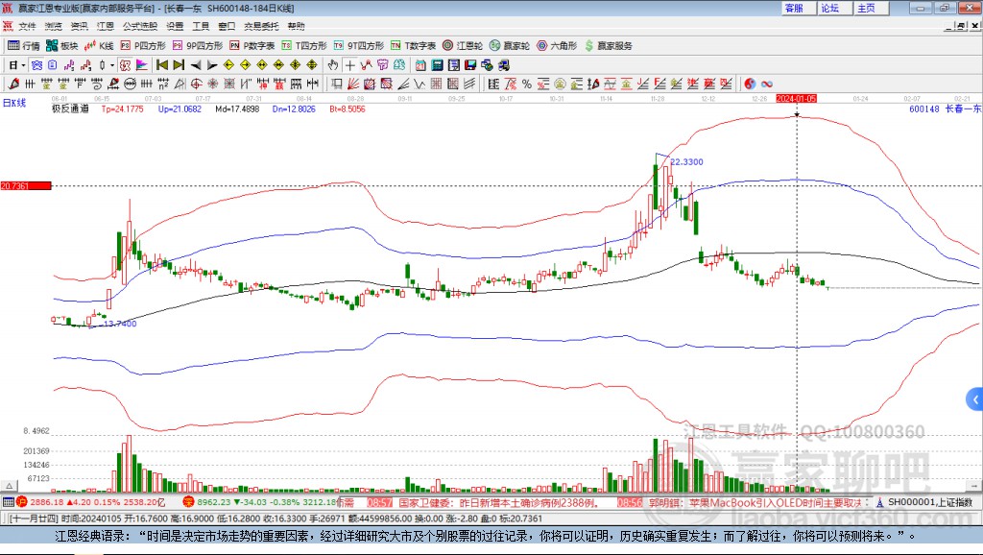Open the 行情 market quotes view
The height and width of the screenshot is (555, 983).
tap(24, 45)
